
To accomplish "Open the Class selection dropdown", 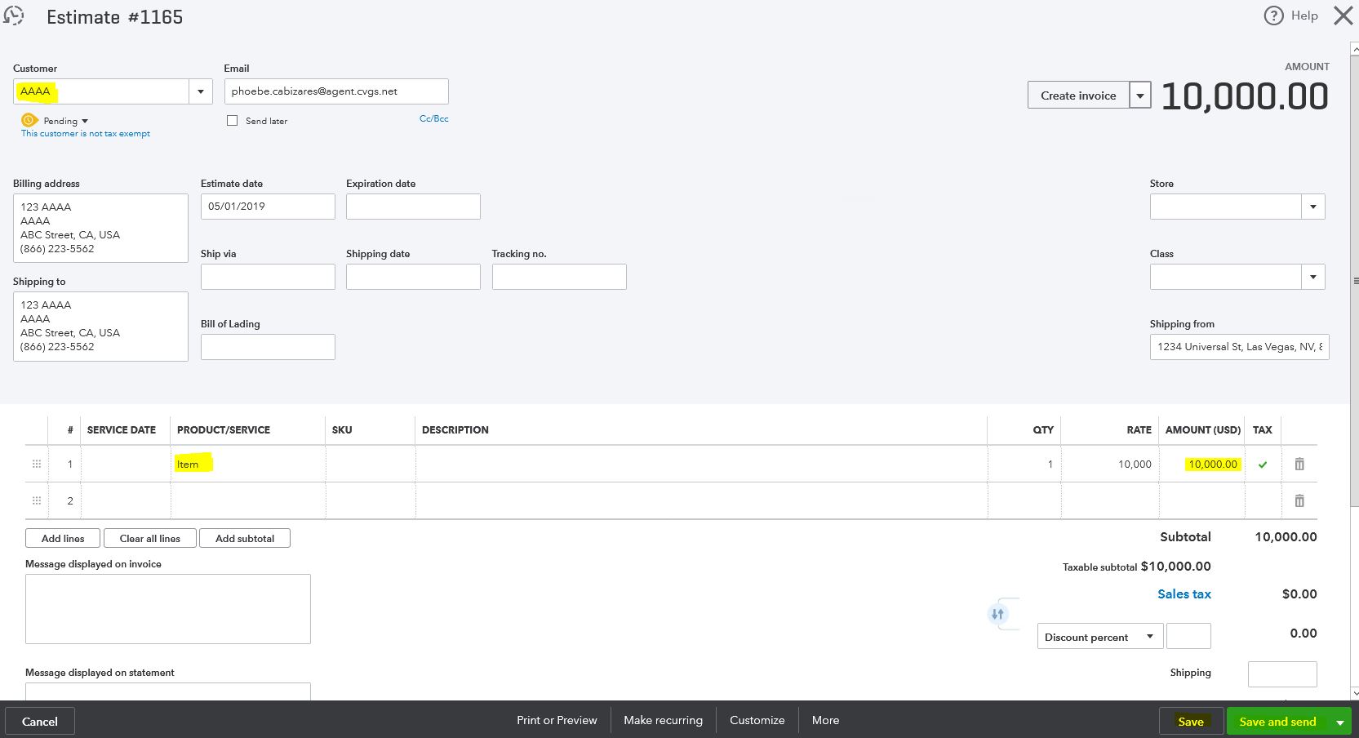I will coord(1312,277).
